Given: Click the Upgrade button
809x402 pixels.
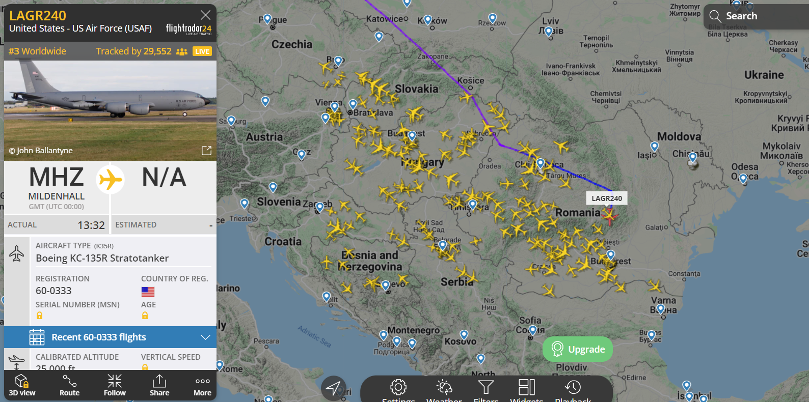Looking at the screenshot, I should (578, 349).
